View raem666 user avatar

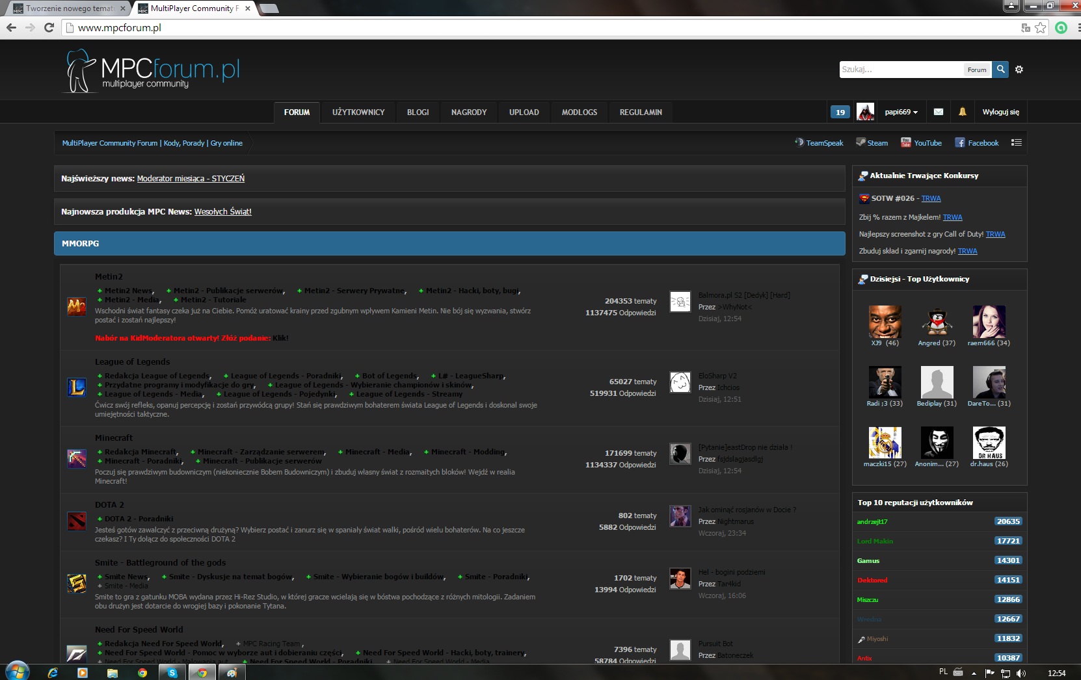coord(989,322)
